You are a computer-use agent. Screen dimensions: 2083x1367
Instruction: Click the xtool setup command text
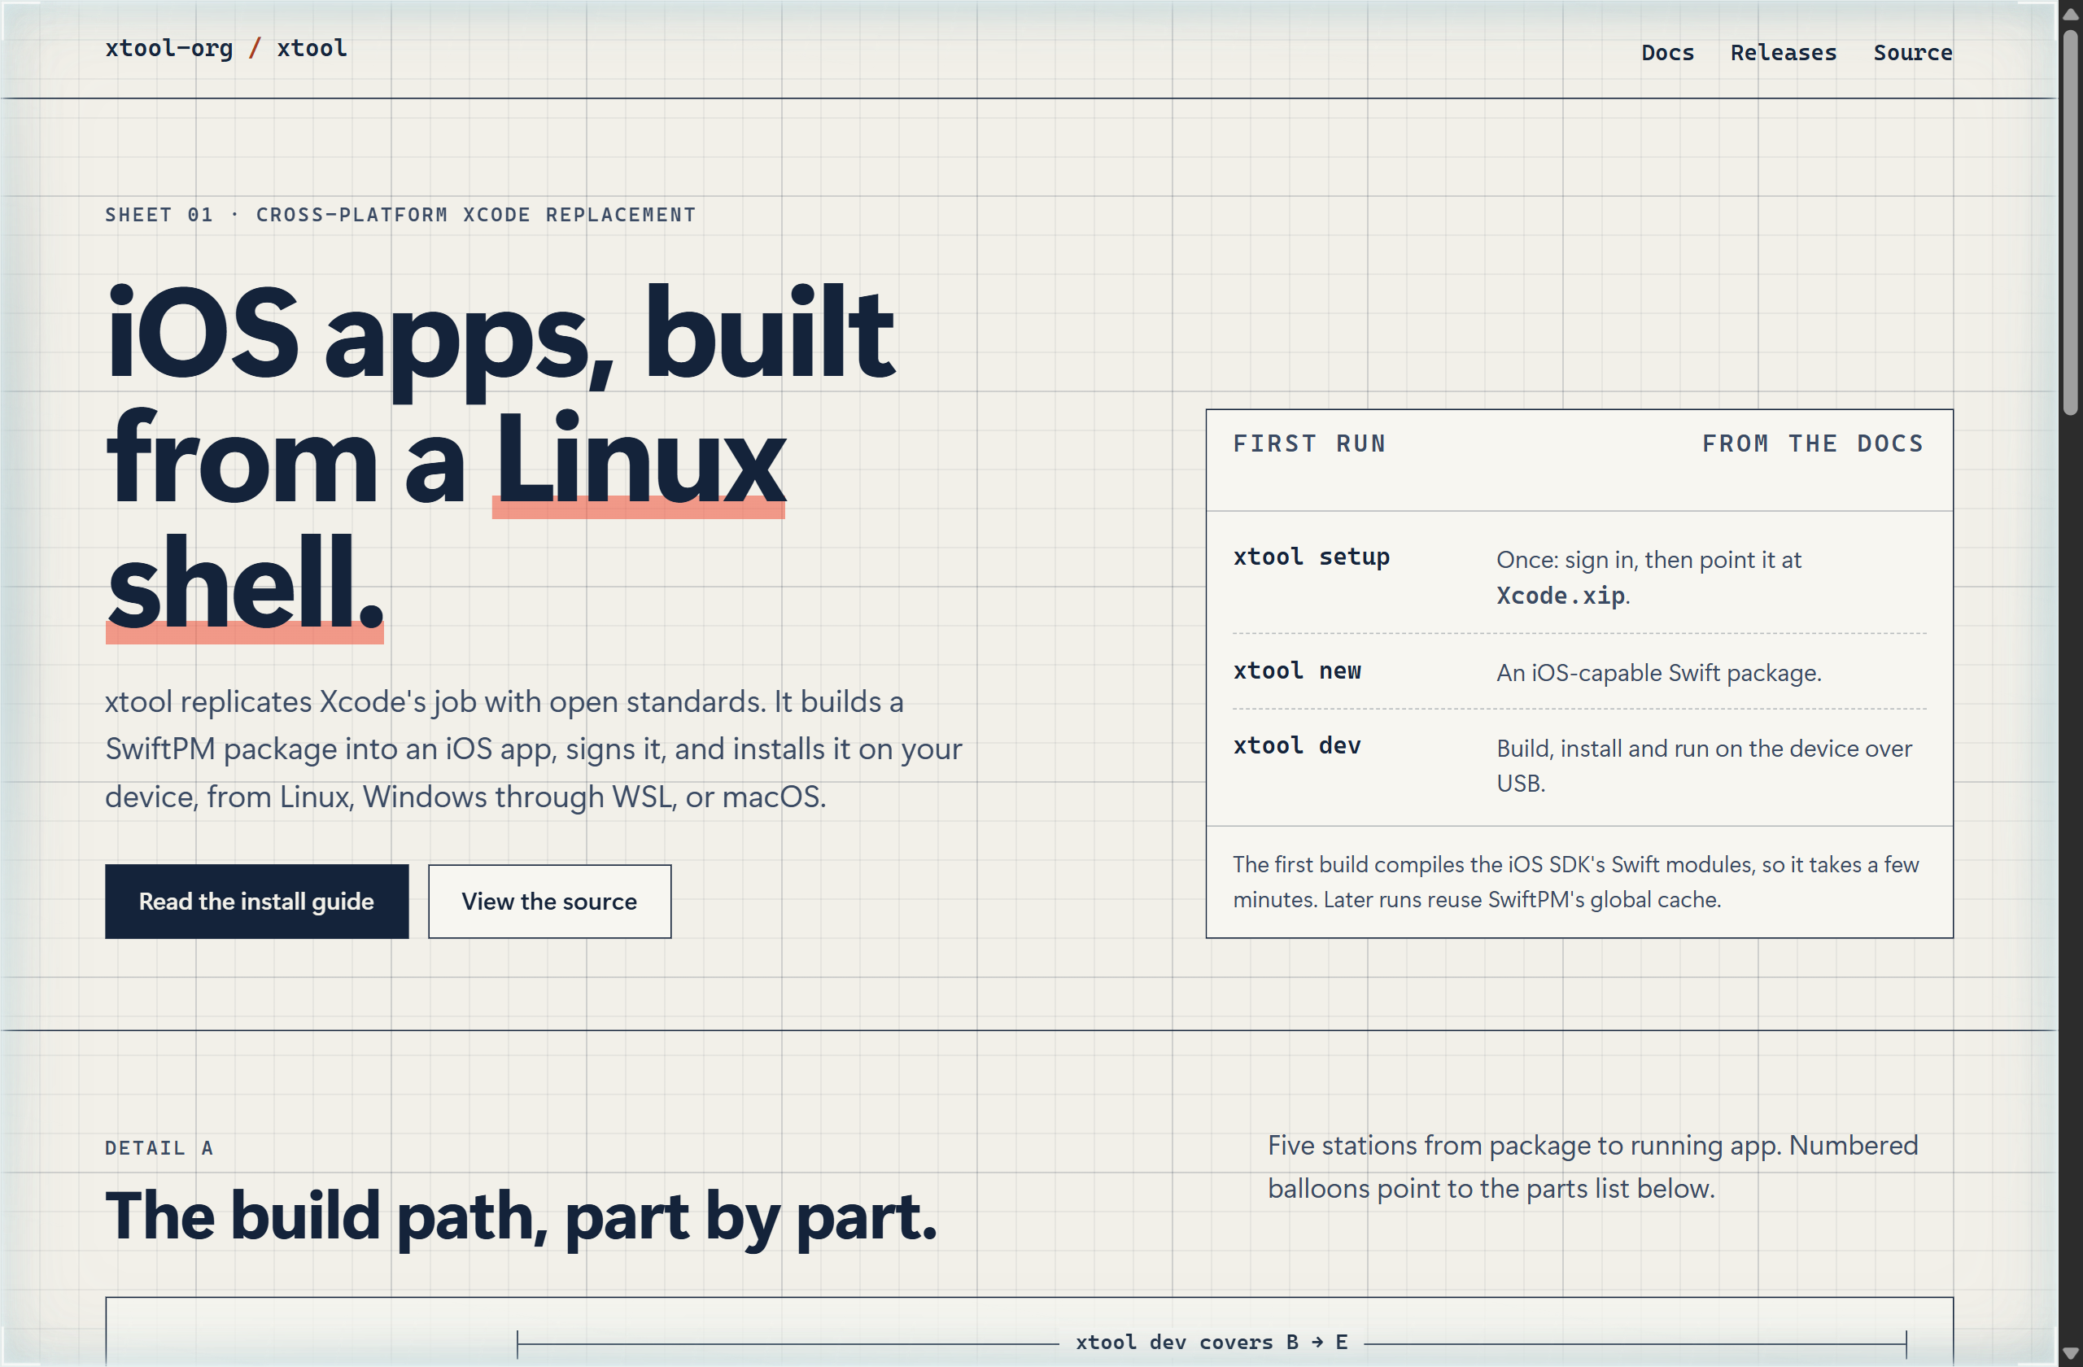(1311, 557)
